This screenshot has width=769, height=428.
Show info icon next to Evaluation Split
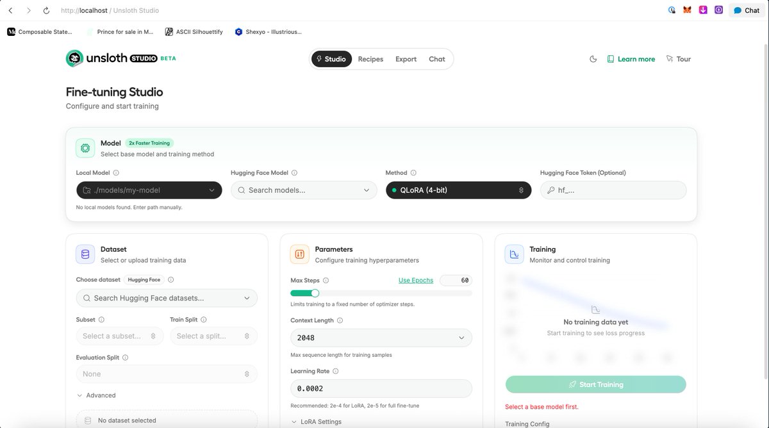tap(125, 358)
